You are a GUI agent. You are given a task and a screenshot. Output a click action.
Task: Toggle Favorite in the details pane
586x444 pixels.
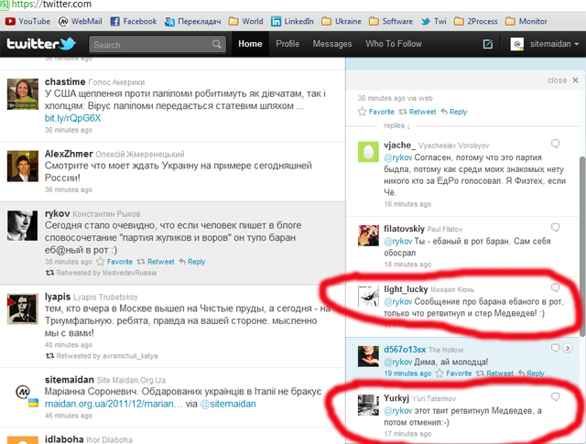click(375, 112)
